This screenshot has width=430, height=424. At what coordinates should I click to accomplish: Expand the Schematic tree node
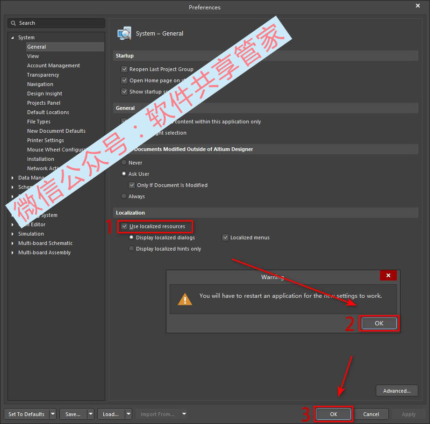pyautogui.click(x=12, y=187)
